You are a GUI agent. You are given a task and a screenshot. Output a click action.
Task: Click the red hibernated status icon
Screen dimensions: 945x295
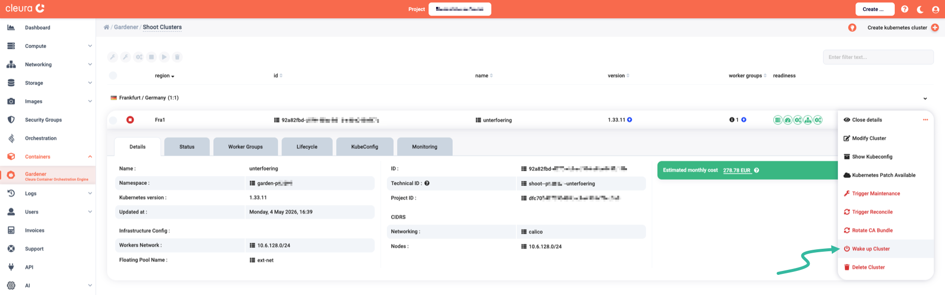tap(130, 119)
